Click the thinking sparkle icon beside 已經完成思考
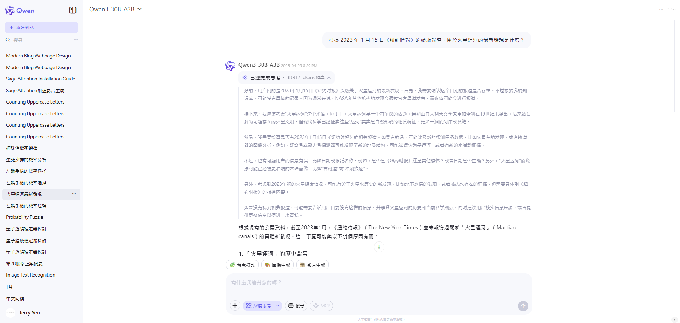This screenshot has height=323, width=680. pos(244,78)
